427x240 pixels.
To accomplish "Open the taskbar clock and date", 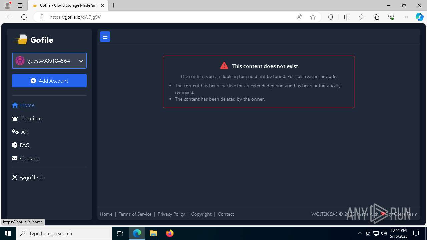I will pos(399,233).
